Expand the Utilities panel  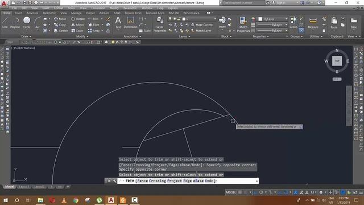point(316,36)
